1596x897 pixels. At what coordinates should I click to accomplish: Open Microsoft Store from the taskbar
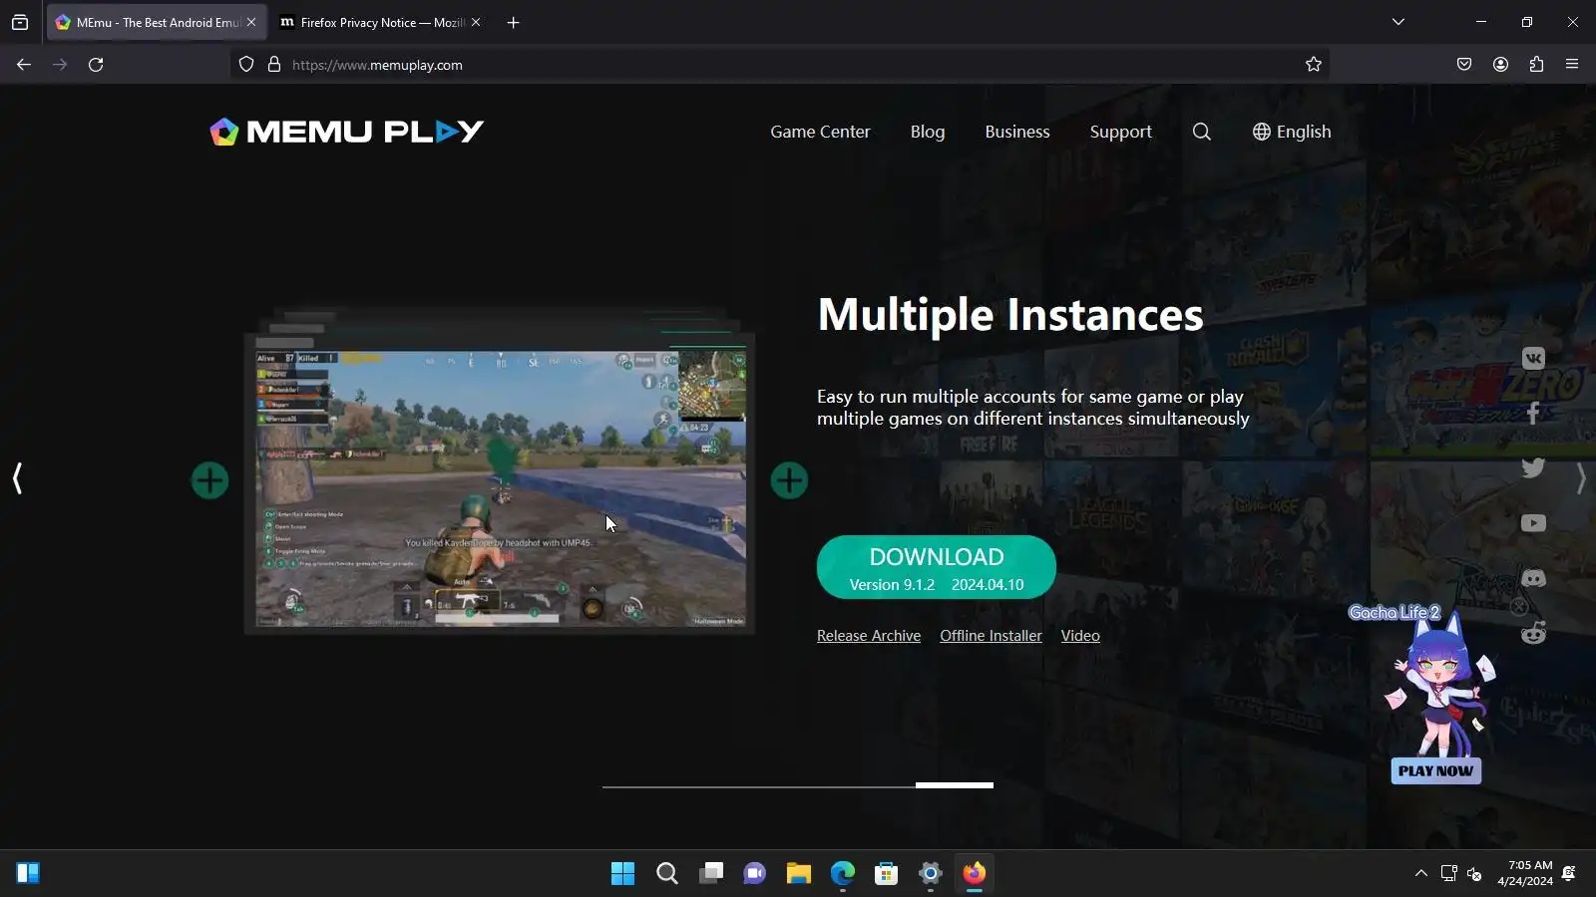(886, 874)
